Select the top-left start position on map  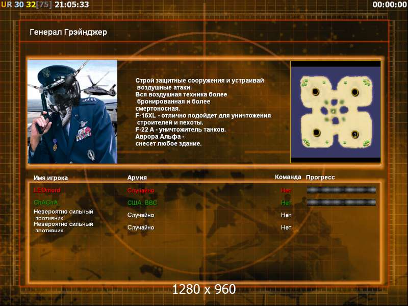click(315, 92)
